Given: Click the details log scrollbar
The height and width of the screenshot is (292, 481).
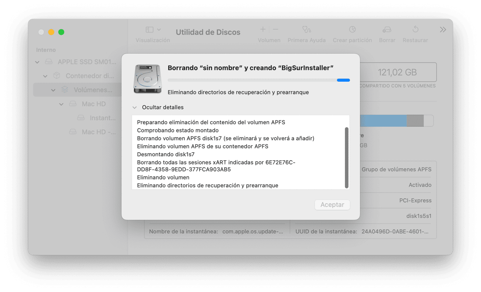Looking at the screenshot, I should point(347,157).
